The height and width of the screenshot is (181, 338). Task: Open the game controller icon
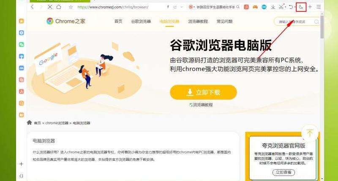pyautogui.click(x=255, y=7)
